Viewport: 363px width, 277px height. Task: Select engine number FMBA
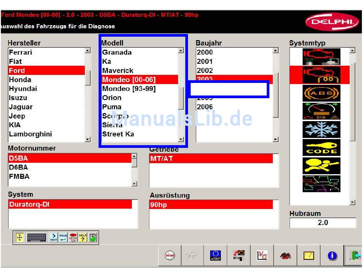[70, 177]
